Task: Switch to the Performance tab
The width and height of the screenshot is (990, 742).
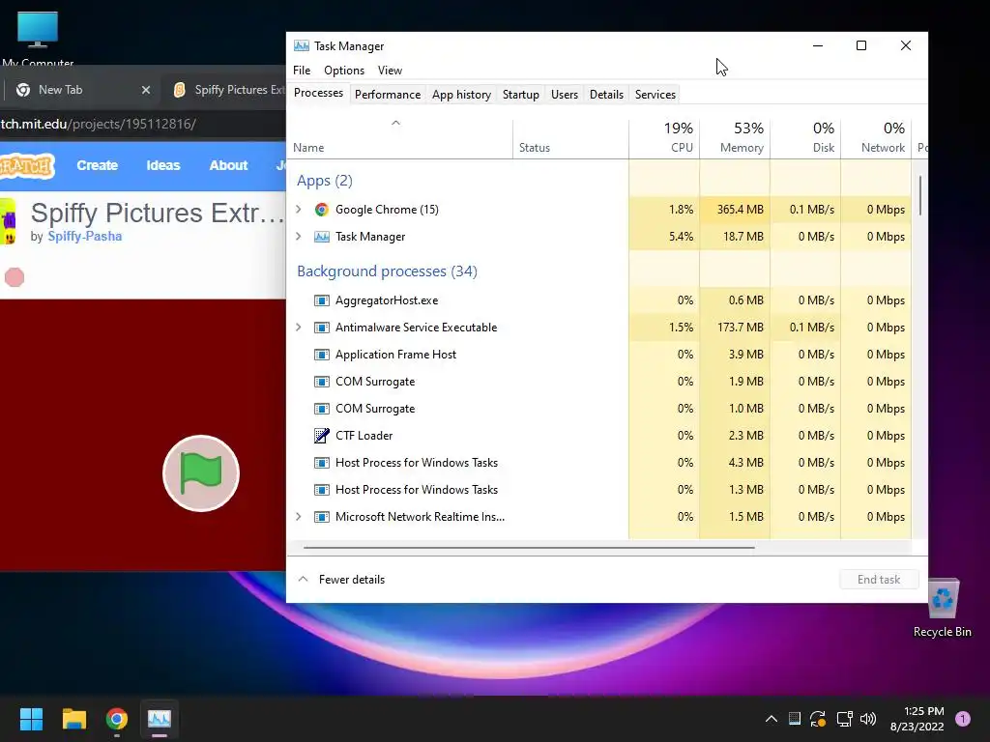Action: tap(388, 94)
